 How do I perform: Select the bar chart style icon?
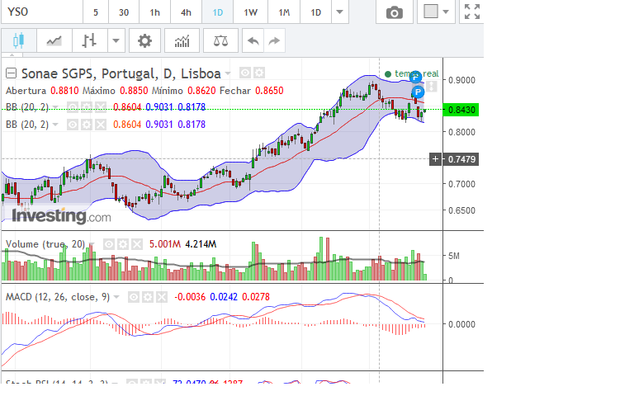tap(89, 40)
